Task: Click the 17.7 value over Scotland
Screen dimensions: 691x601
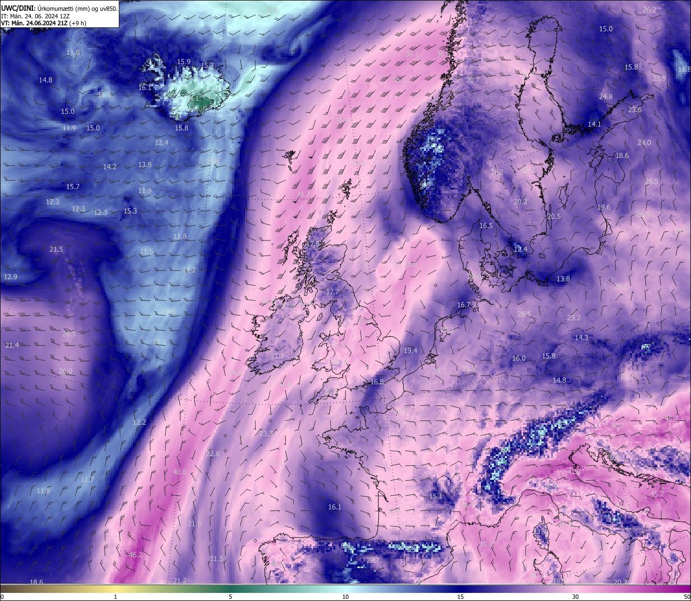Action: click(333, 292)
